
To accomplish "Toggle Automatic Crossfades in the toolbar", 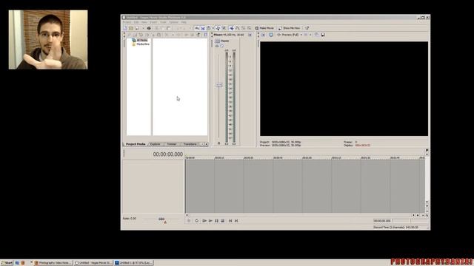I will [x=203, y=28].
